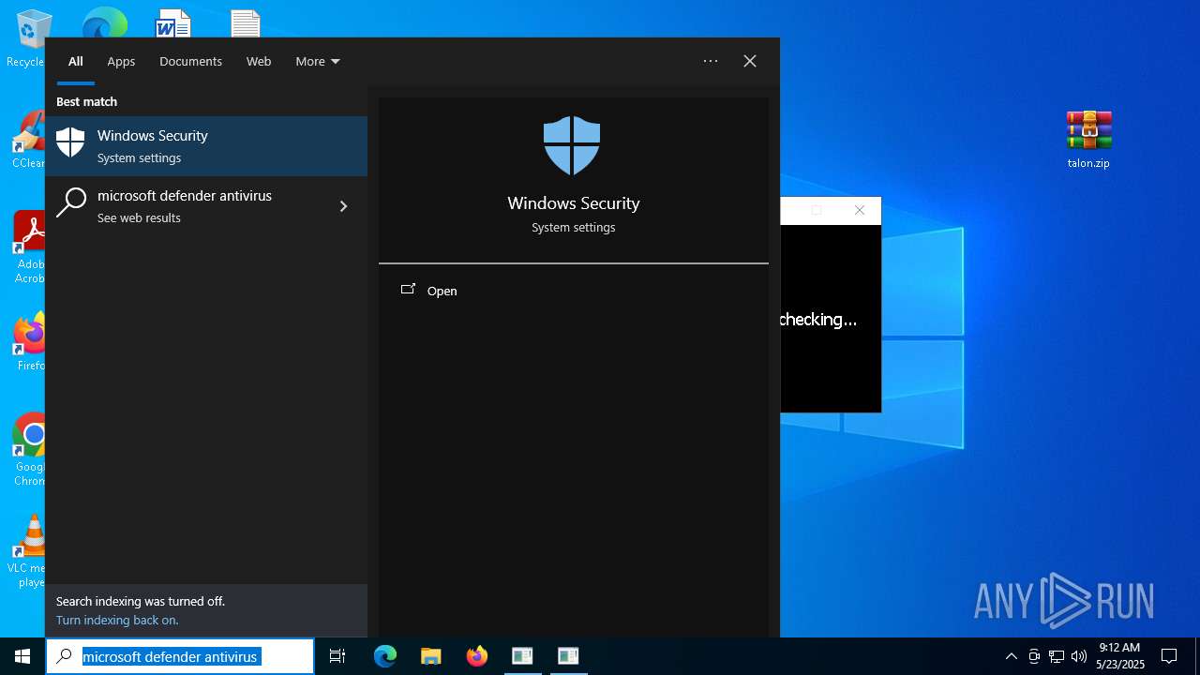
Task: Click the large Windows Security shield icon
Action: coord(572,146)
